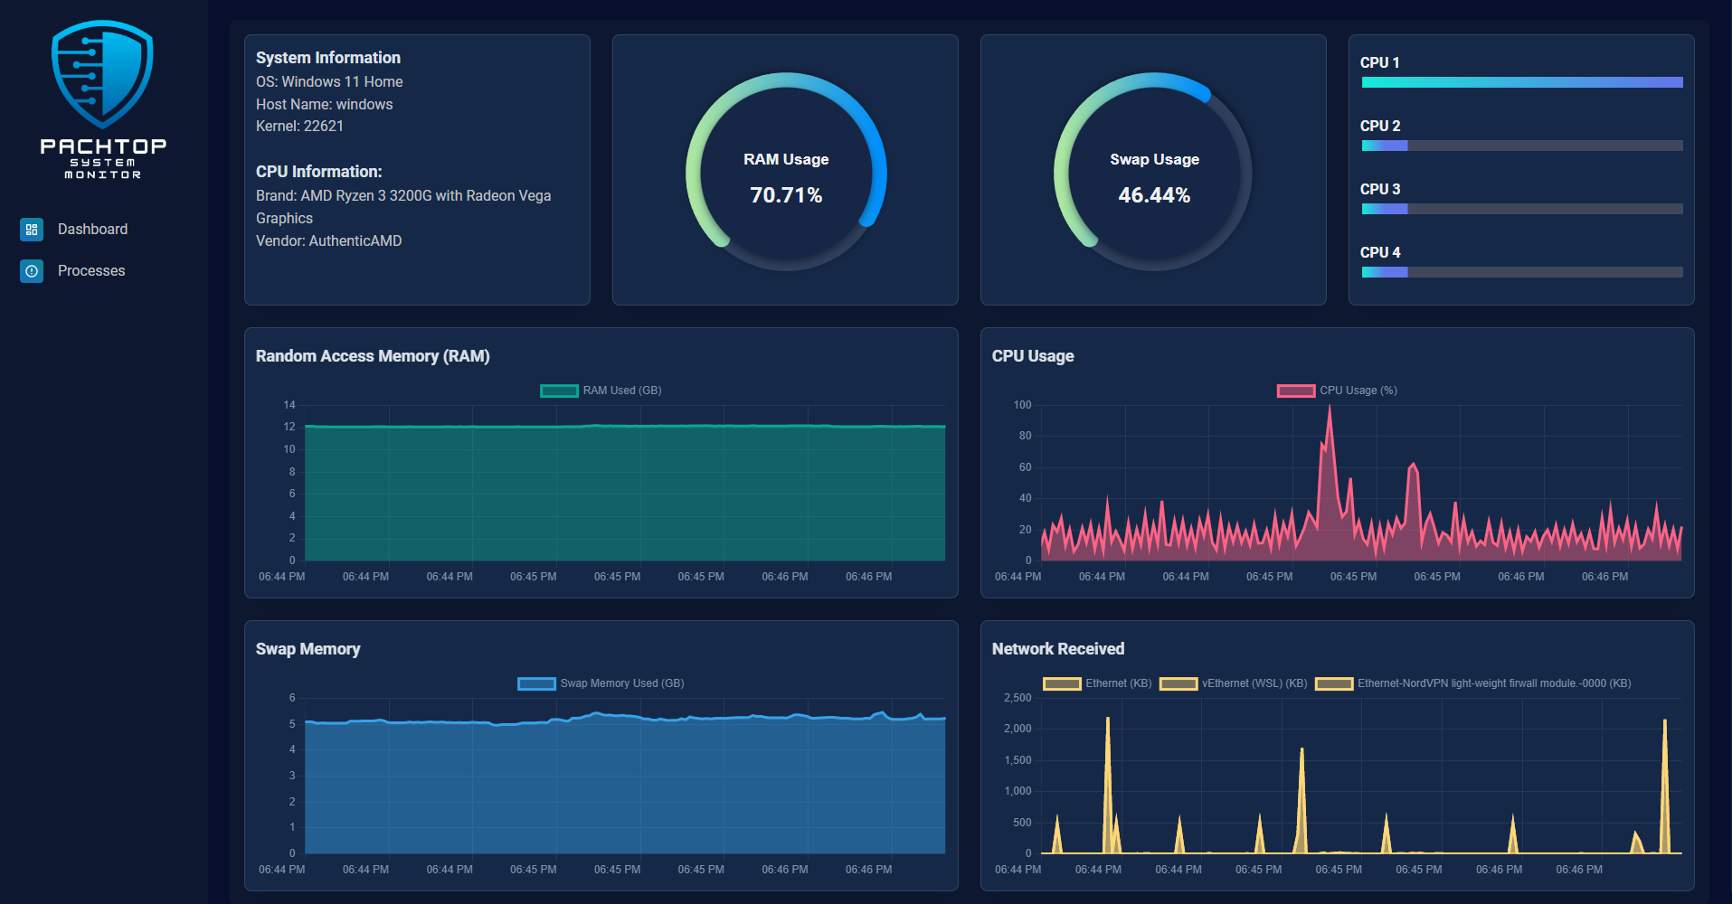Toggle the Swap Memory Used (GB) legend
The height and width of the screenshot is (904, 1732).
[x=601, y=683]
